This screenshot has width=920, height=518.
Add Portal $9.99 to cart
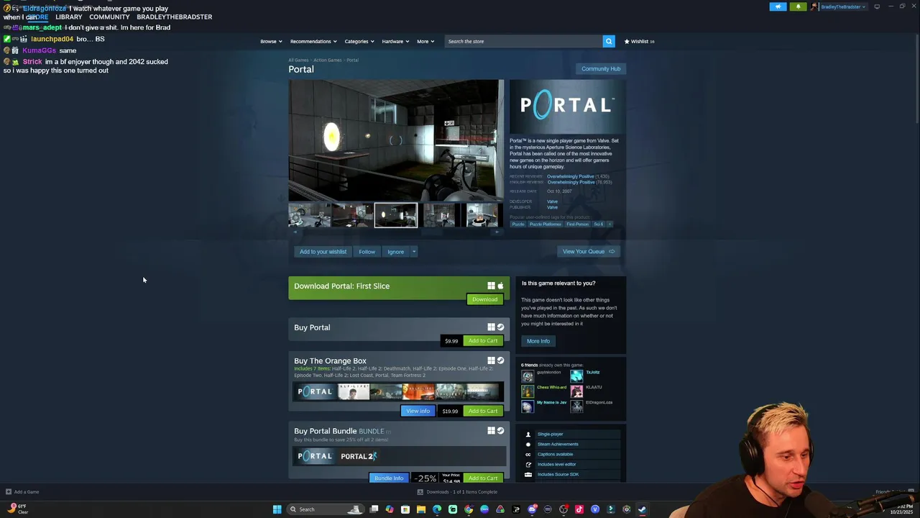[482, 341]
